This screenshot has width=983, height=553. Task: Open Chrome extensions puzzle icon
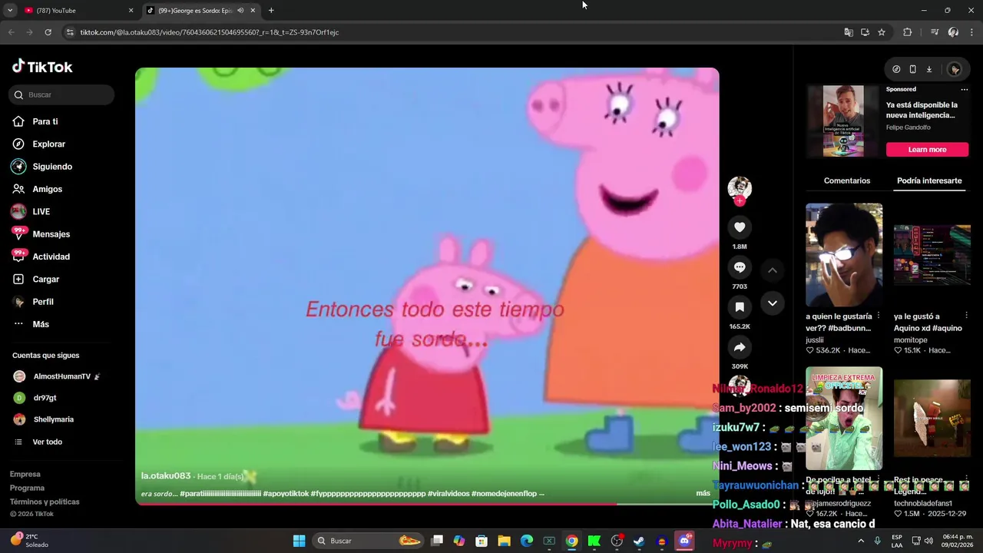907,32
